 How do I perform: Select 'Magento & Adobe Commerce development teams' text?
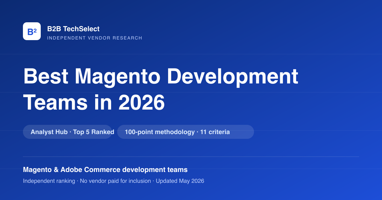pyautogui.click(x=105, y=170)
